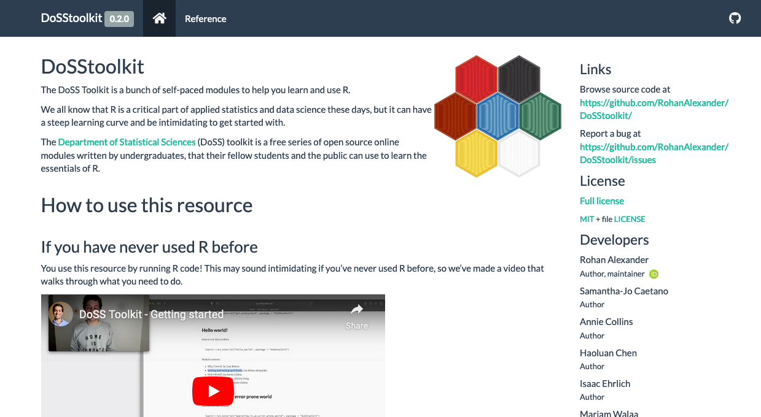Image resolution: width=761 pixels, height=417 pixels.
Task: Click the video title 'DoSS Toolkit - Getting started'
Action: point(151,314)
